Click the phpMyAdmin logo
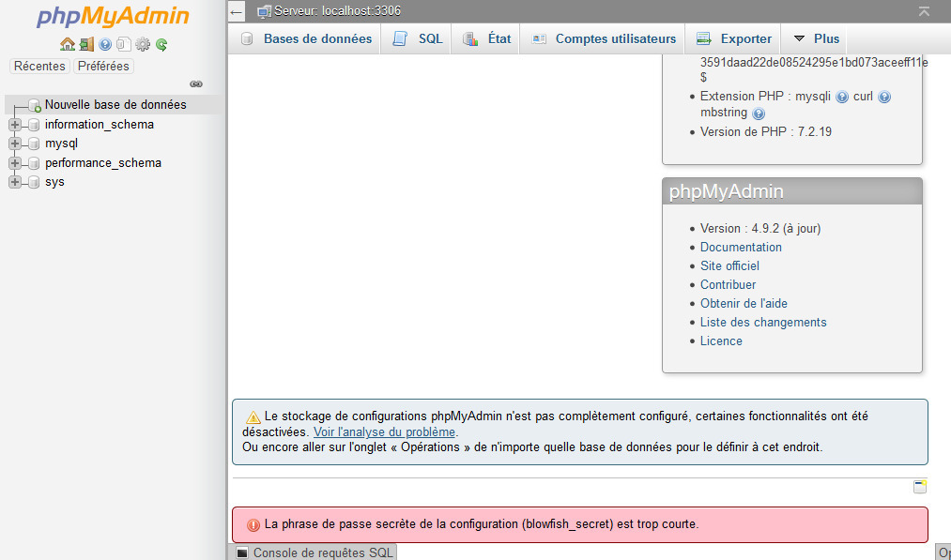 coord(113,17)
